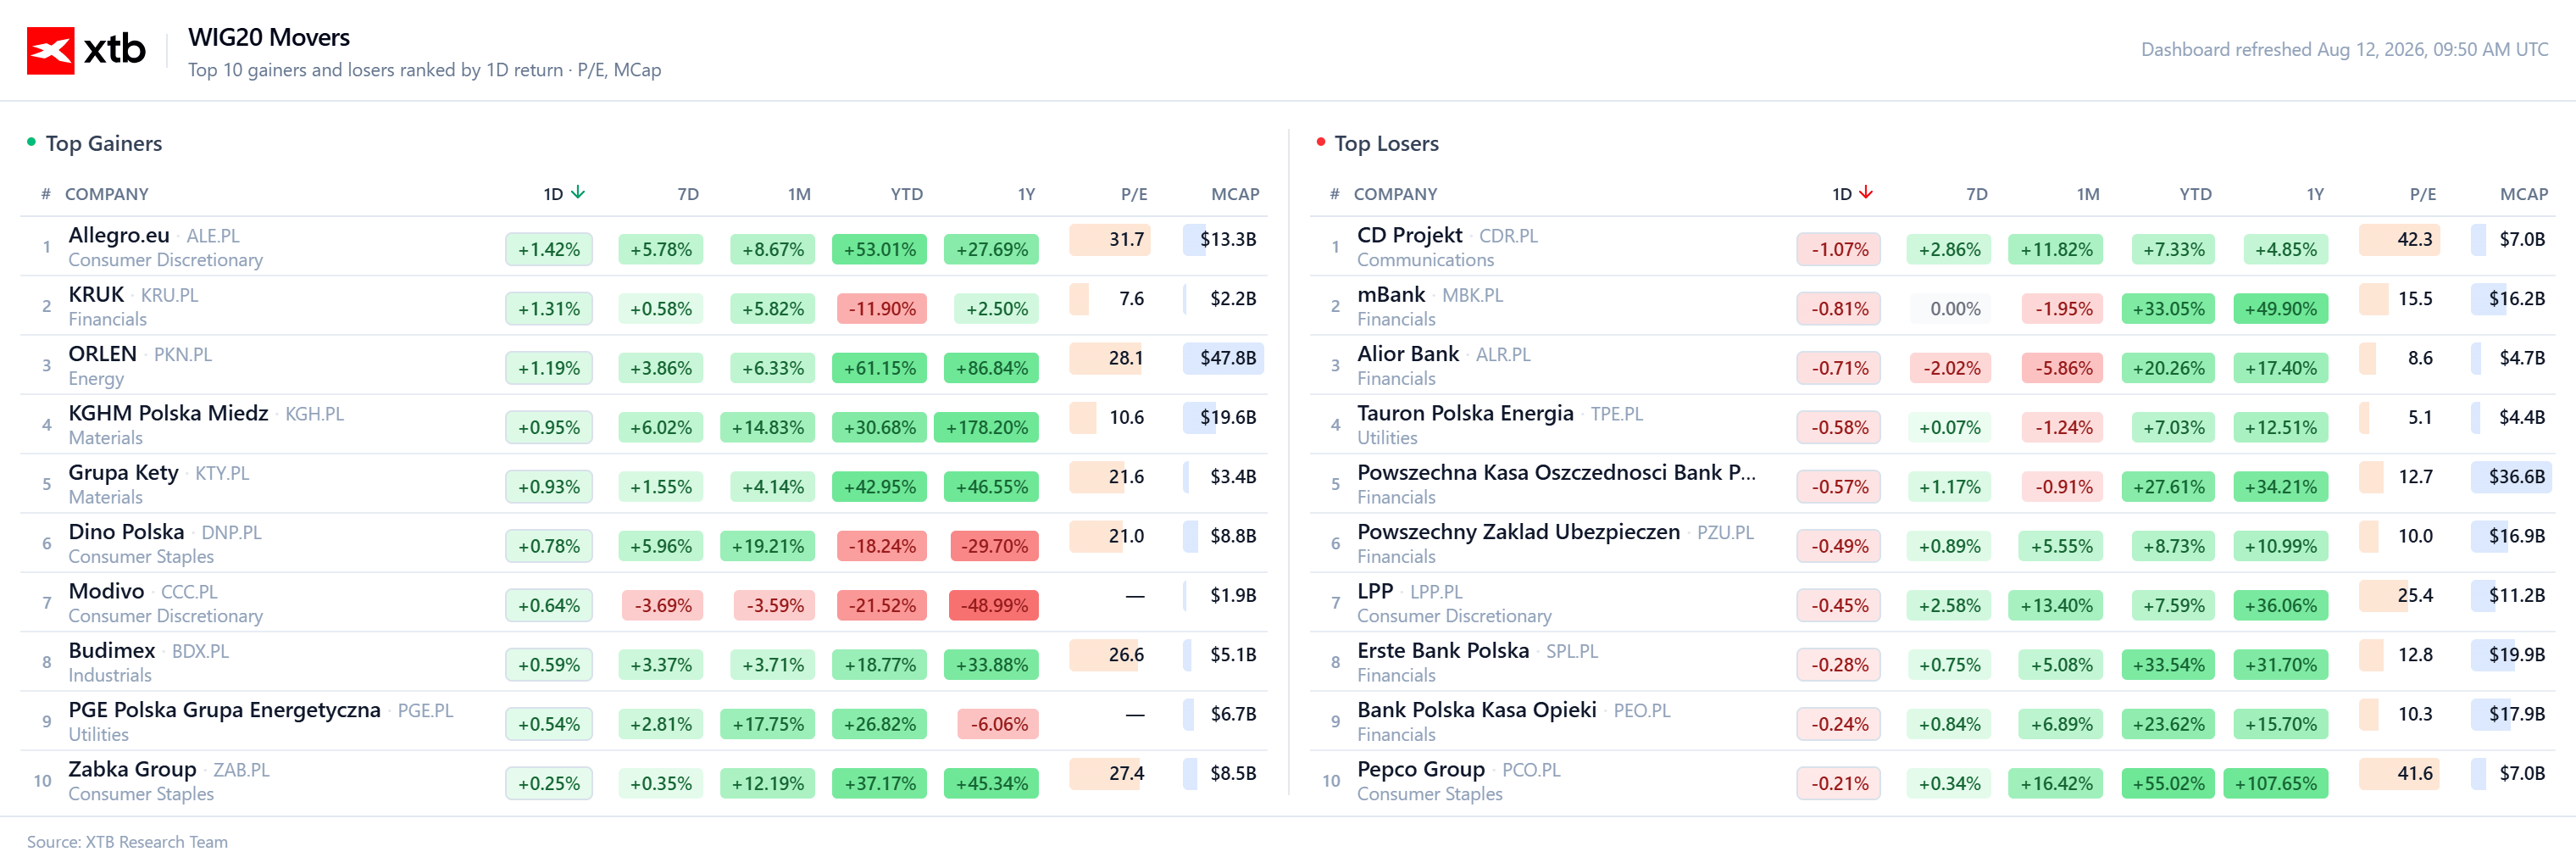
Task: Click the XTB red logo icon
Action: coord(50,50)
